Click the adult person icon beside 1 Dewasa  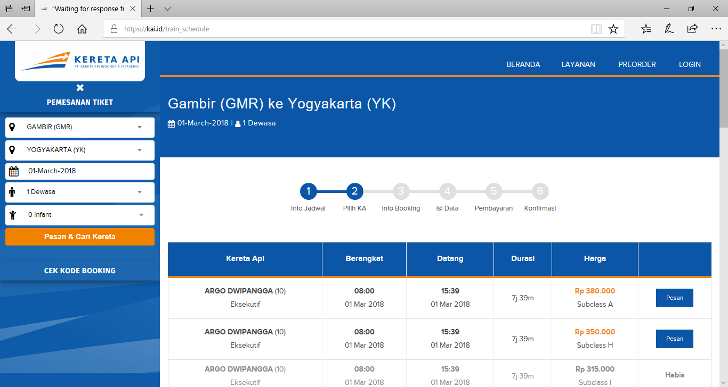coord(12,192)
